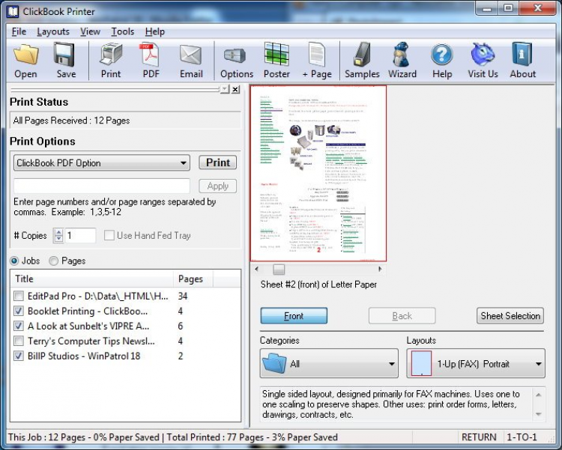The height and width of the screenshot is (450, 562).
Task: Click the ClickBook Printer title bar icon
Action: [x=13, y=11]
